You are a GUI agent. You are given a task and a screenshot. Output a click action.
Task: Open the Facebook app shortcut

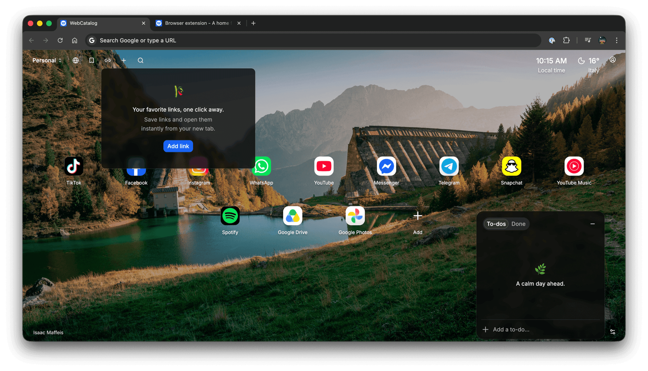136,171
